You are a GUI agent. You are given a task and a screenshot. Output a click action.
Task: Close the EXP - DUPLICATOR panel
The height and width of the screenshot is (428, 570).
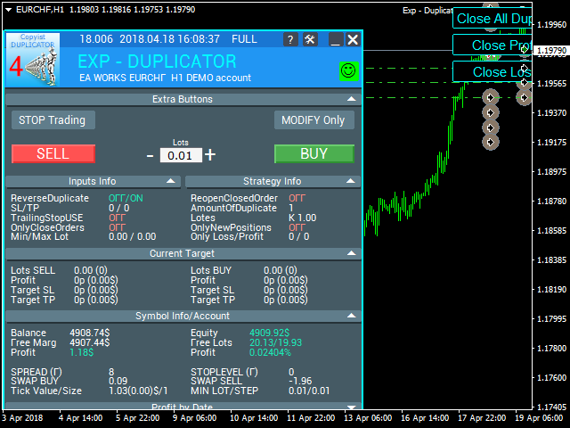[x=353, y=39]
